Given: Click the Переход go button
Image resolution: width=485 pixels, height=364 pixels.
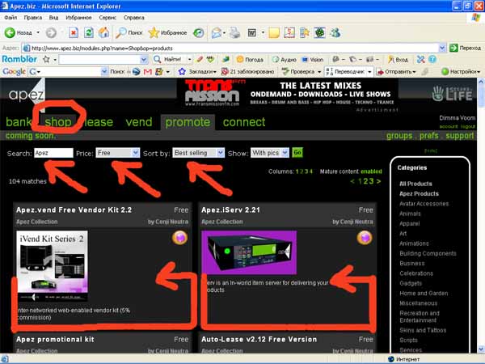Looking at the screenshot, I should (x=466, y=48).
